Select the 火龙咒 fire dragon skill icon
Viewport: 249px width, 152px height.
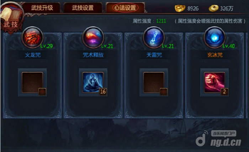click(32, 37)
